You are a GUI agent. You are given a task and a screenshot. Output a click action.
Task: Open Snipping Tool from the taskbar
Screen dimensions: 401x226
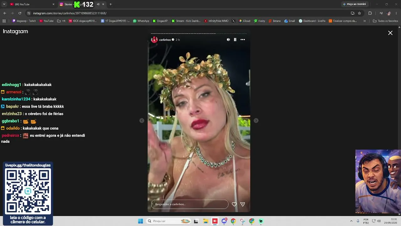(x=242, y=221)
